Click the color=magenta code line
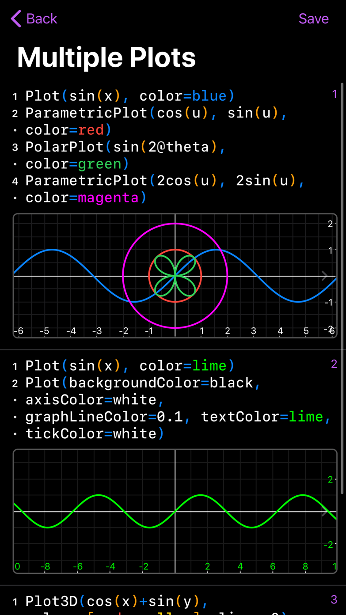 [x=86, y=197]
